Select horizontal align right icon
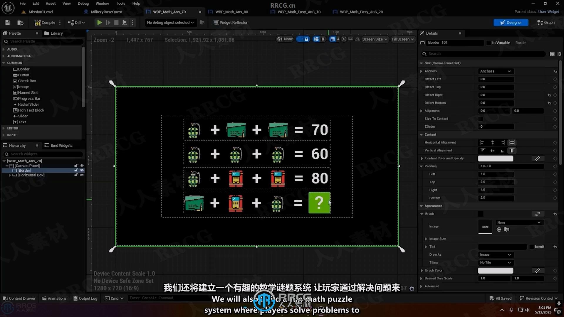This screenshot has width=564, height=317. pyautogui.click(x=503, y=143)
